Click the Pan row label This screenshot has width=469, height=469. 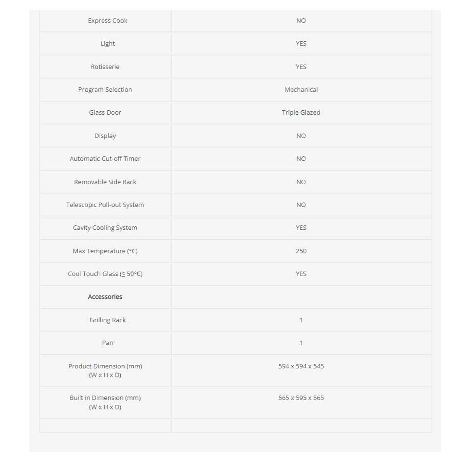[x=107, y=343]
